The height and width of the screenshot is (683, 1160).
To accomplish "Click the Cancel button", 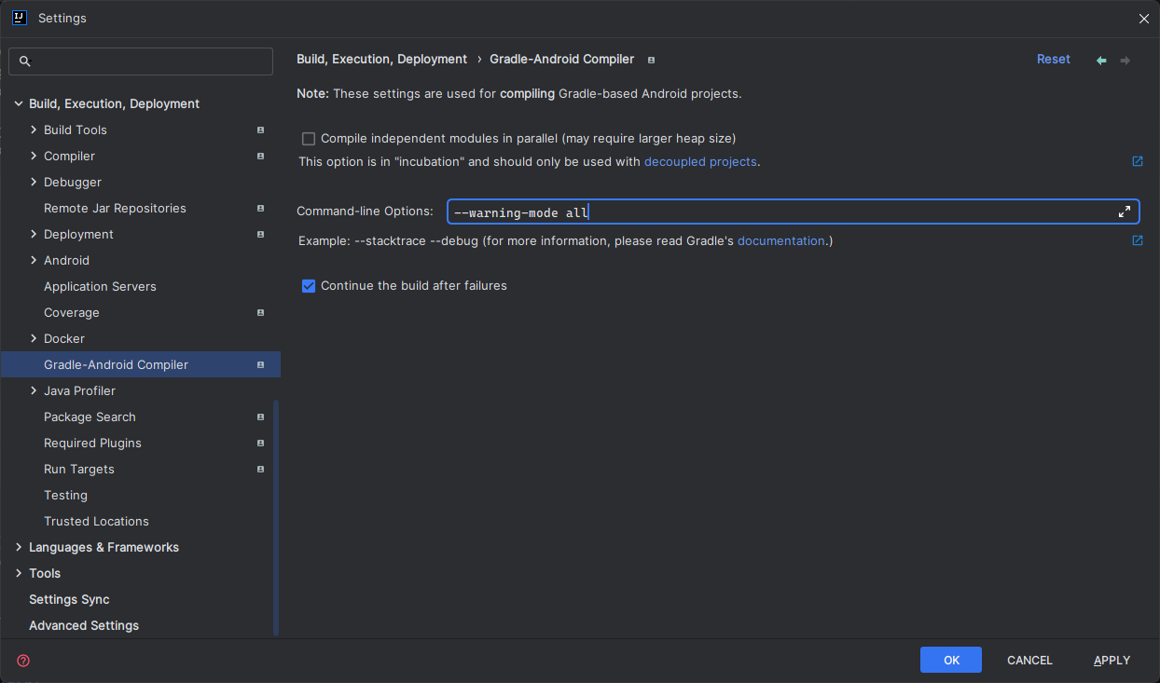I will pos(1029,660).
